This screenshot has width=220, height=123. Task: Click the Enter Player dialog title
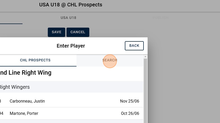tap(71, 46)
